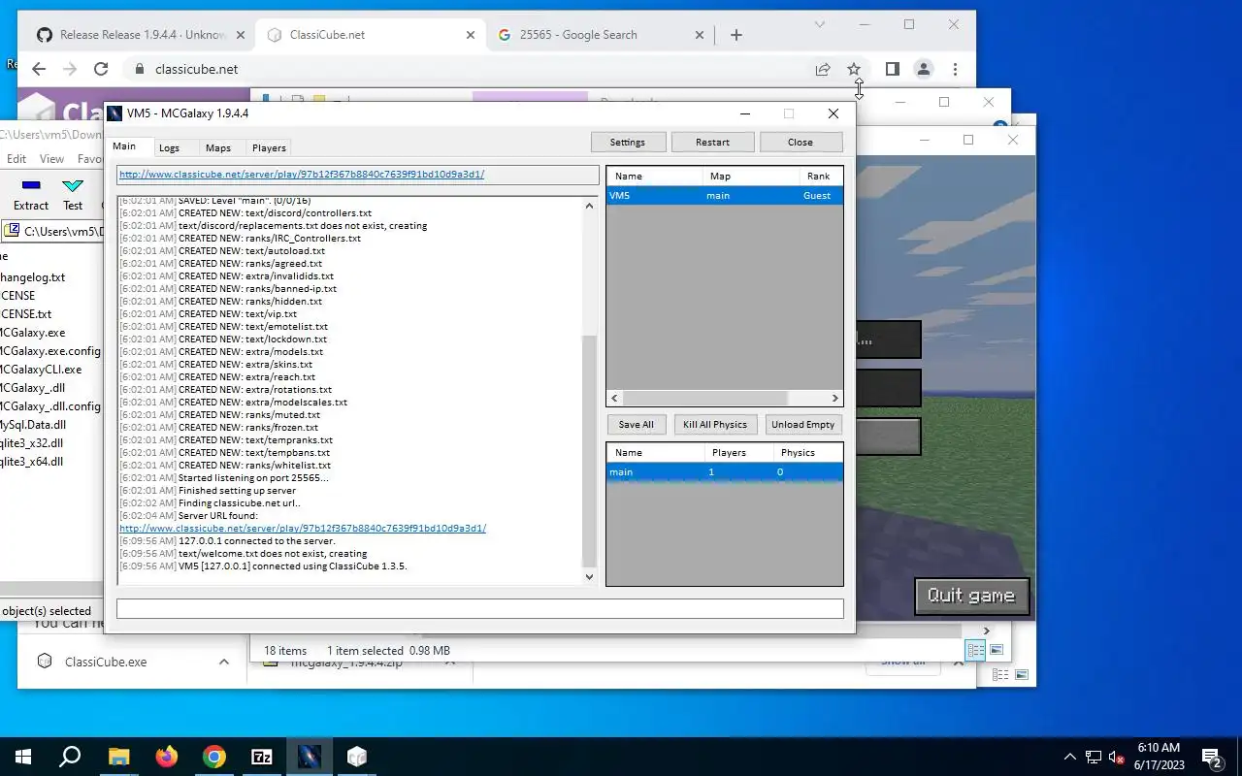Screen dimensions: 1242x776
Task: Click Unload Empty button
Action: click(x=802, y=424)
